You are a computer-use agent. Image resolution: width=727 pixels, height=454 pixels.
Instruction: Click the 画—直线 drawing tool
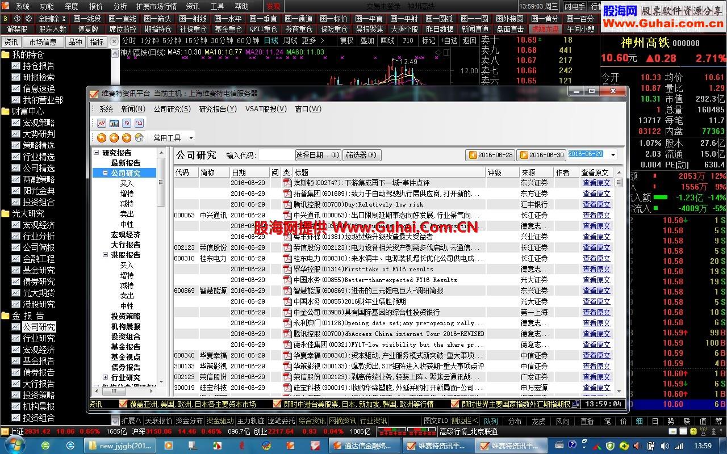coord(123,19)
